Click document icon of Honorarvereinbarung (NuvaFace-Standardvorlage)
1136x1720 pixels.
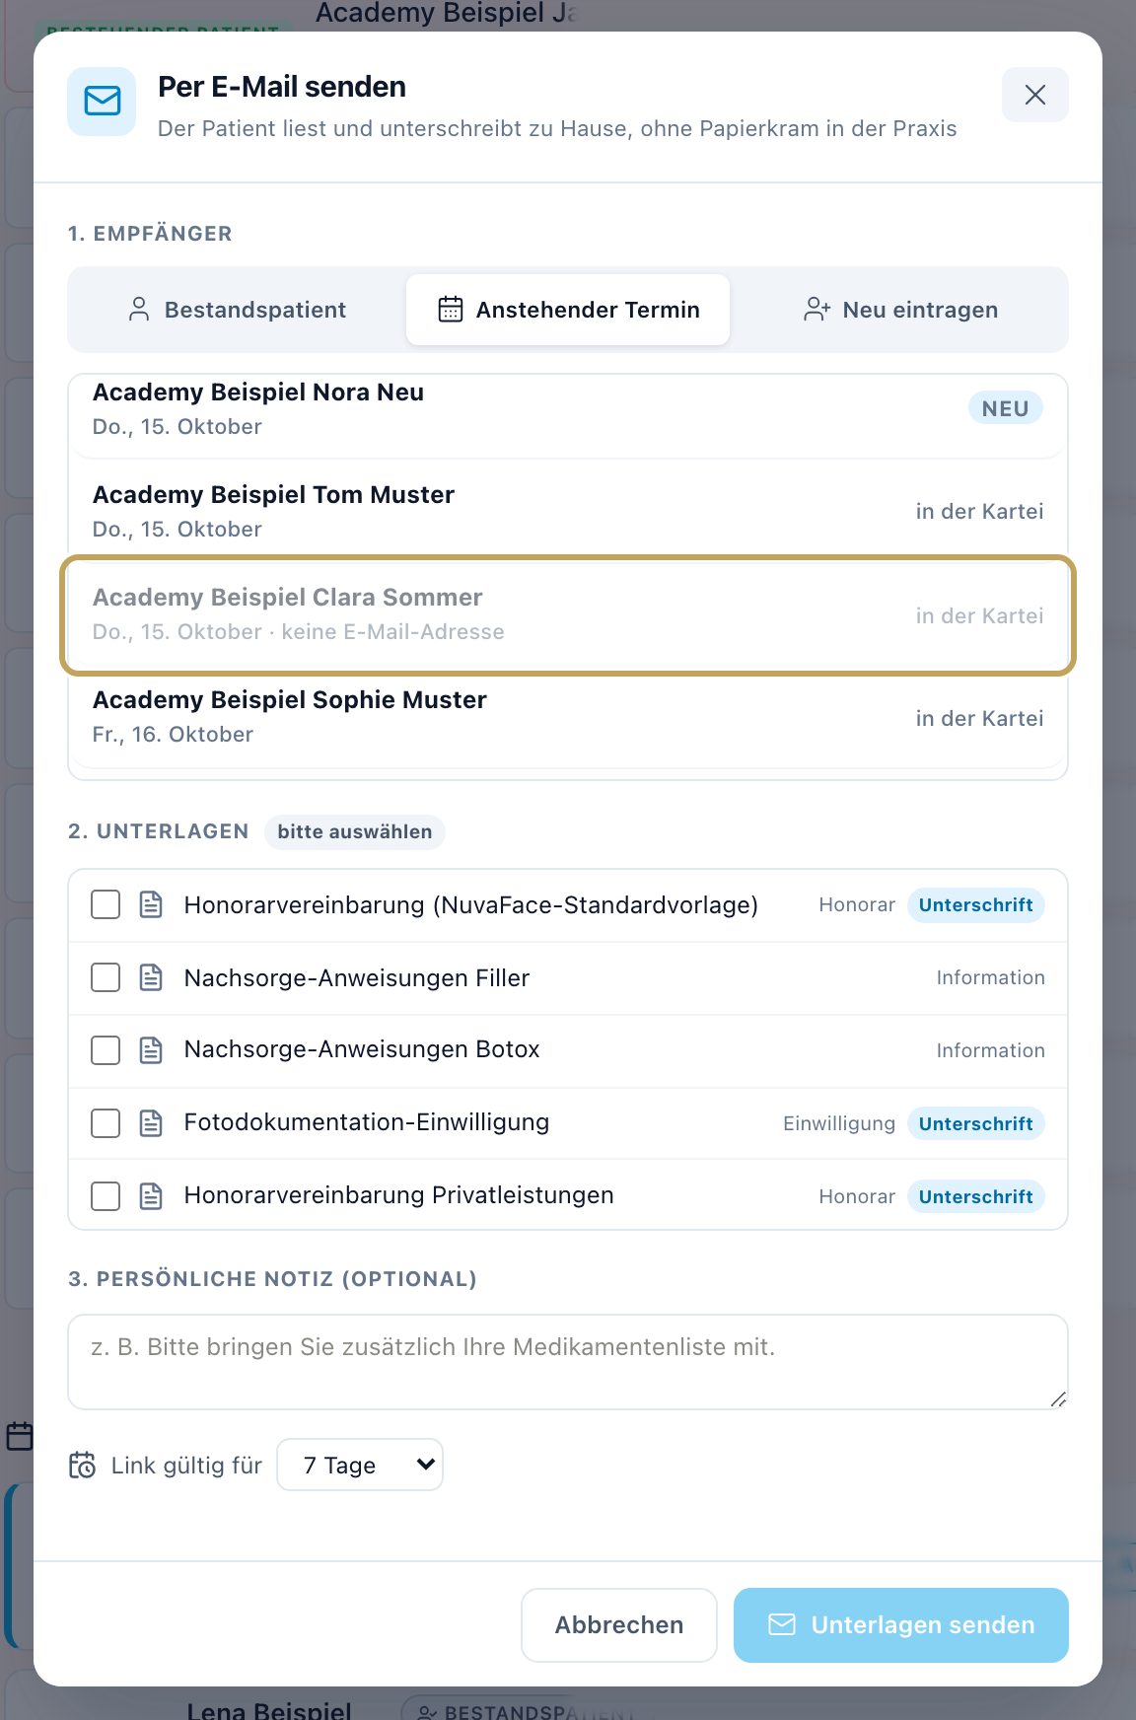click(x=151, y=904)
